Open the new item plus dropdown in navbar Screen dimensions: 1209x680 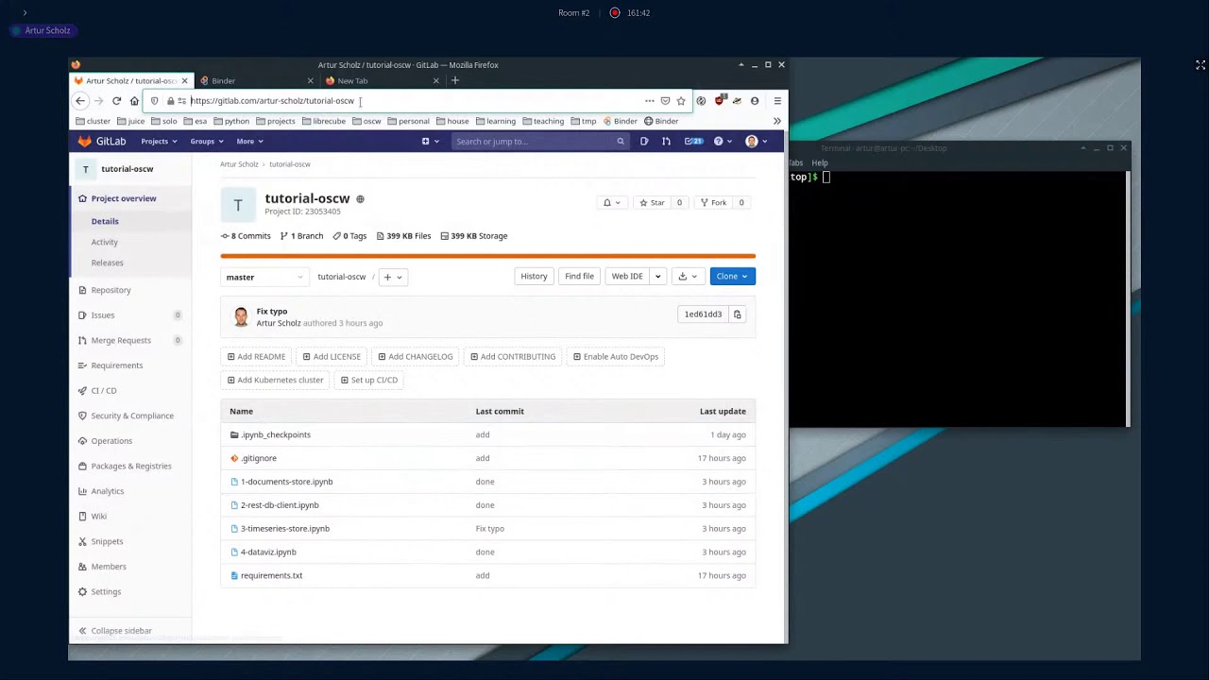point(430,142)
